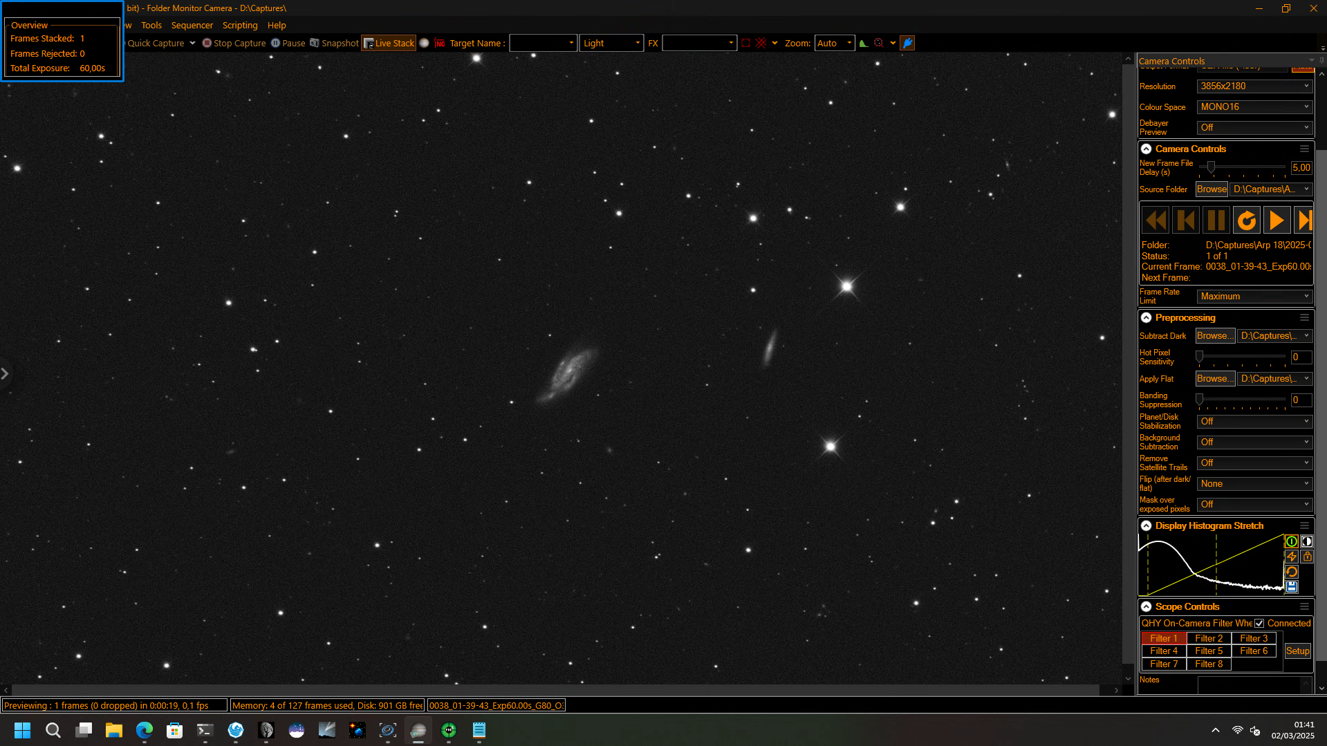Open the Windows Start menu

tap(23, 730)
